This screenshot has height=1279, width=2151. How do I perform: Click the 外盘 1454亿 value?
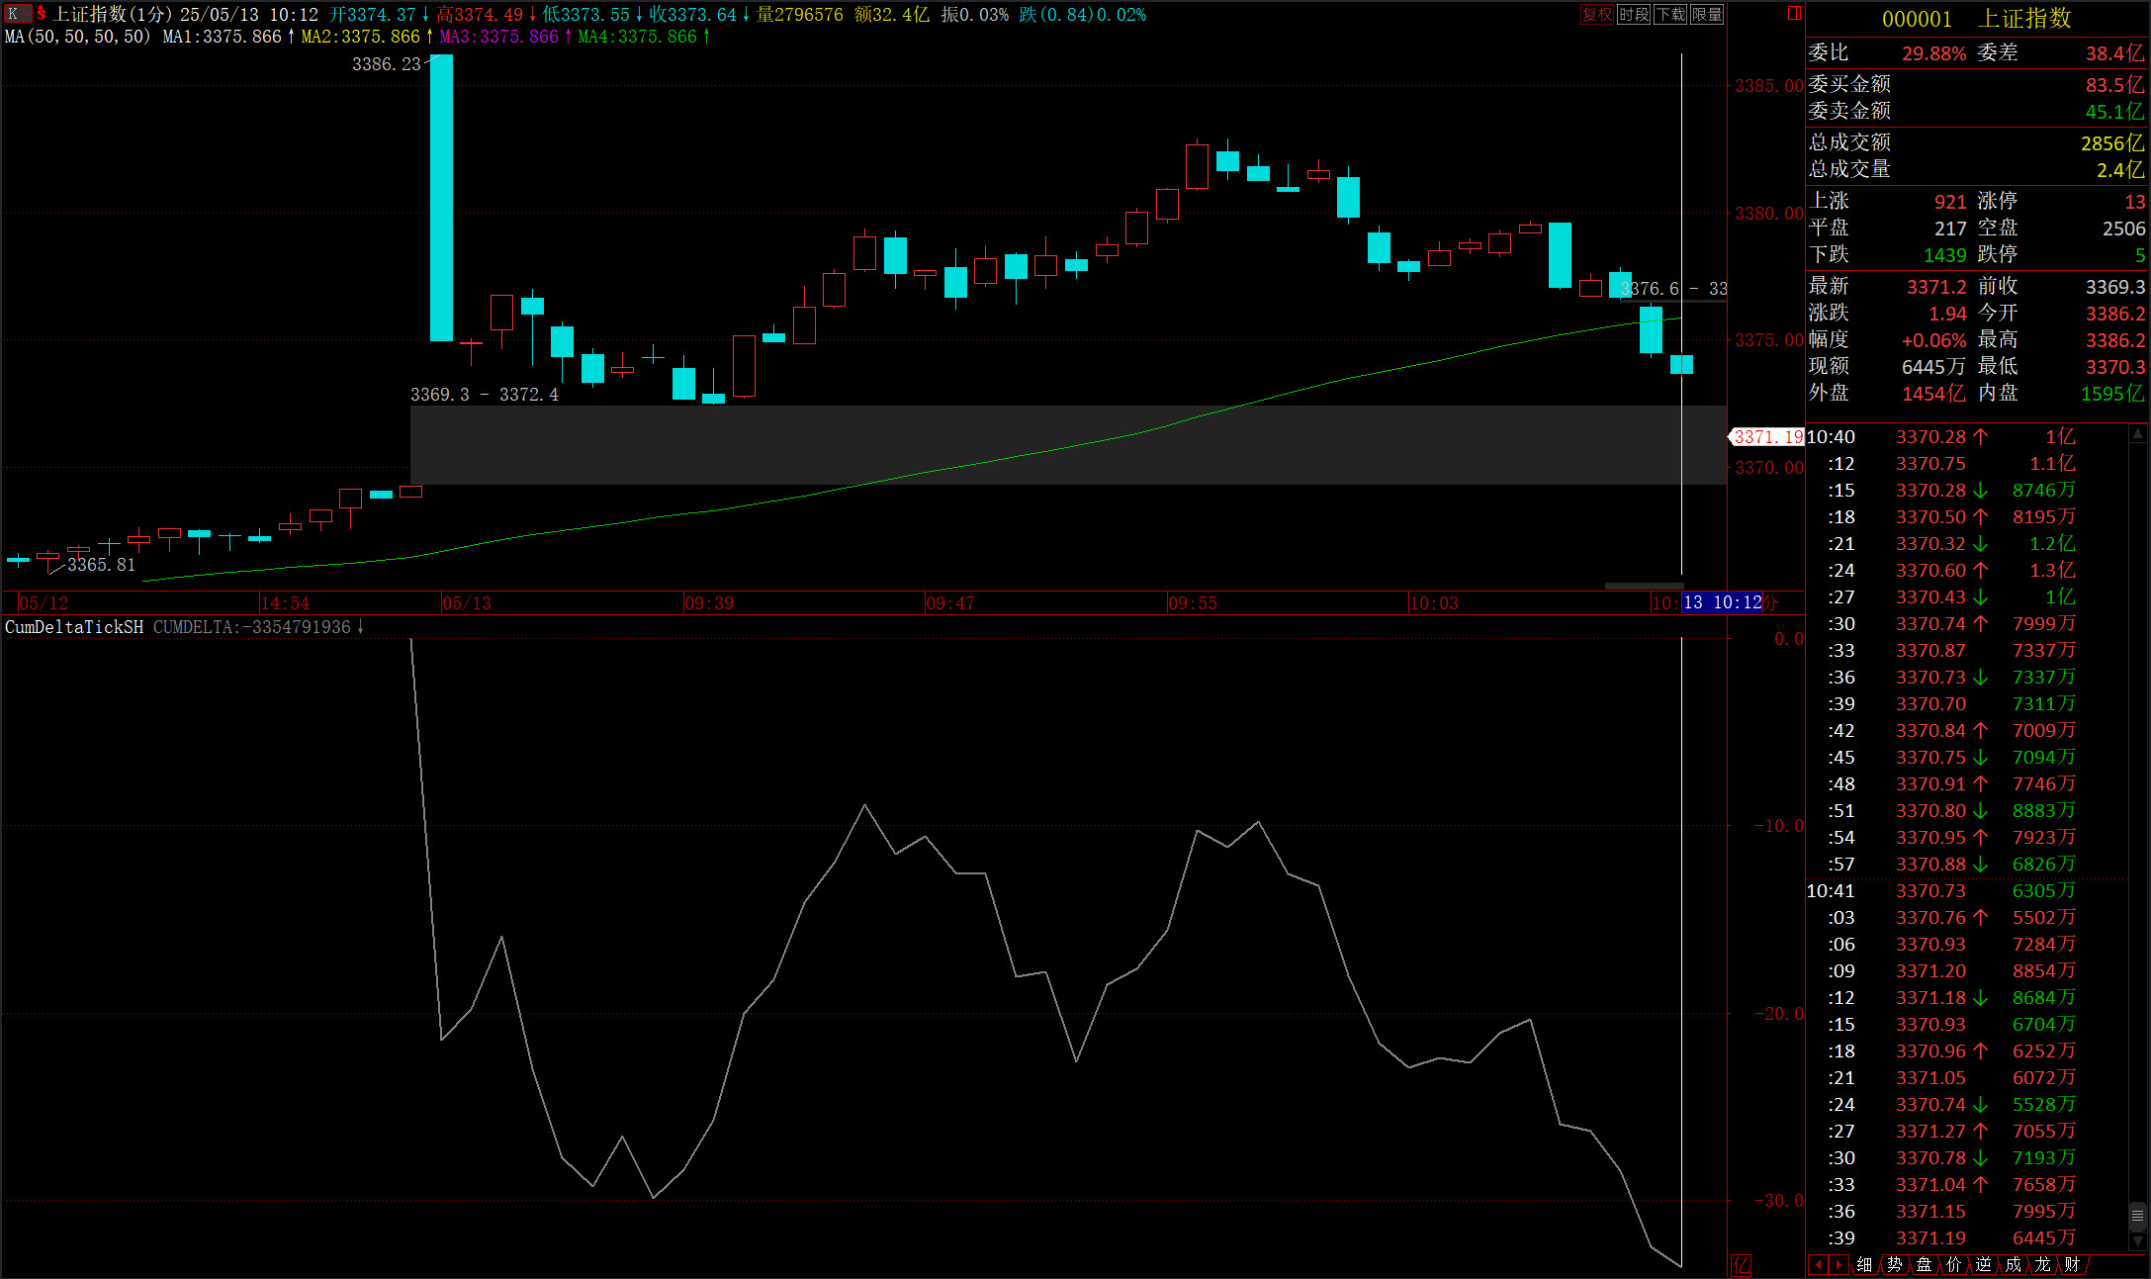(1933, 394)
